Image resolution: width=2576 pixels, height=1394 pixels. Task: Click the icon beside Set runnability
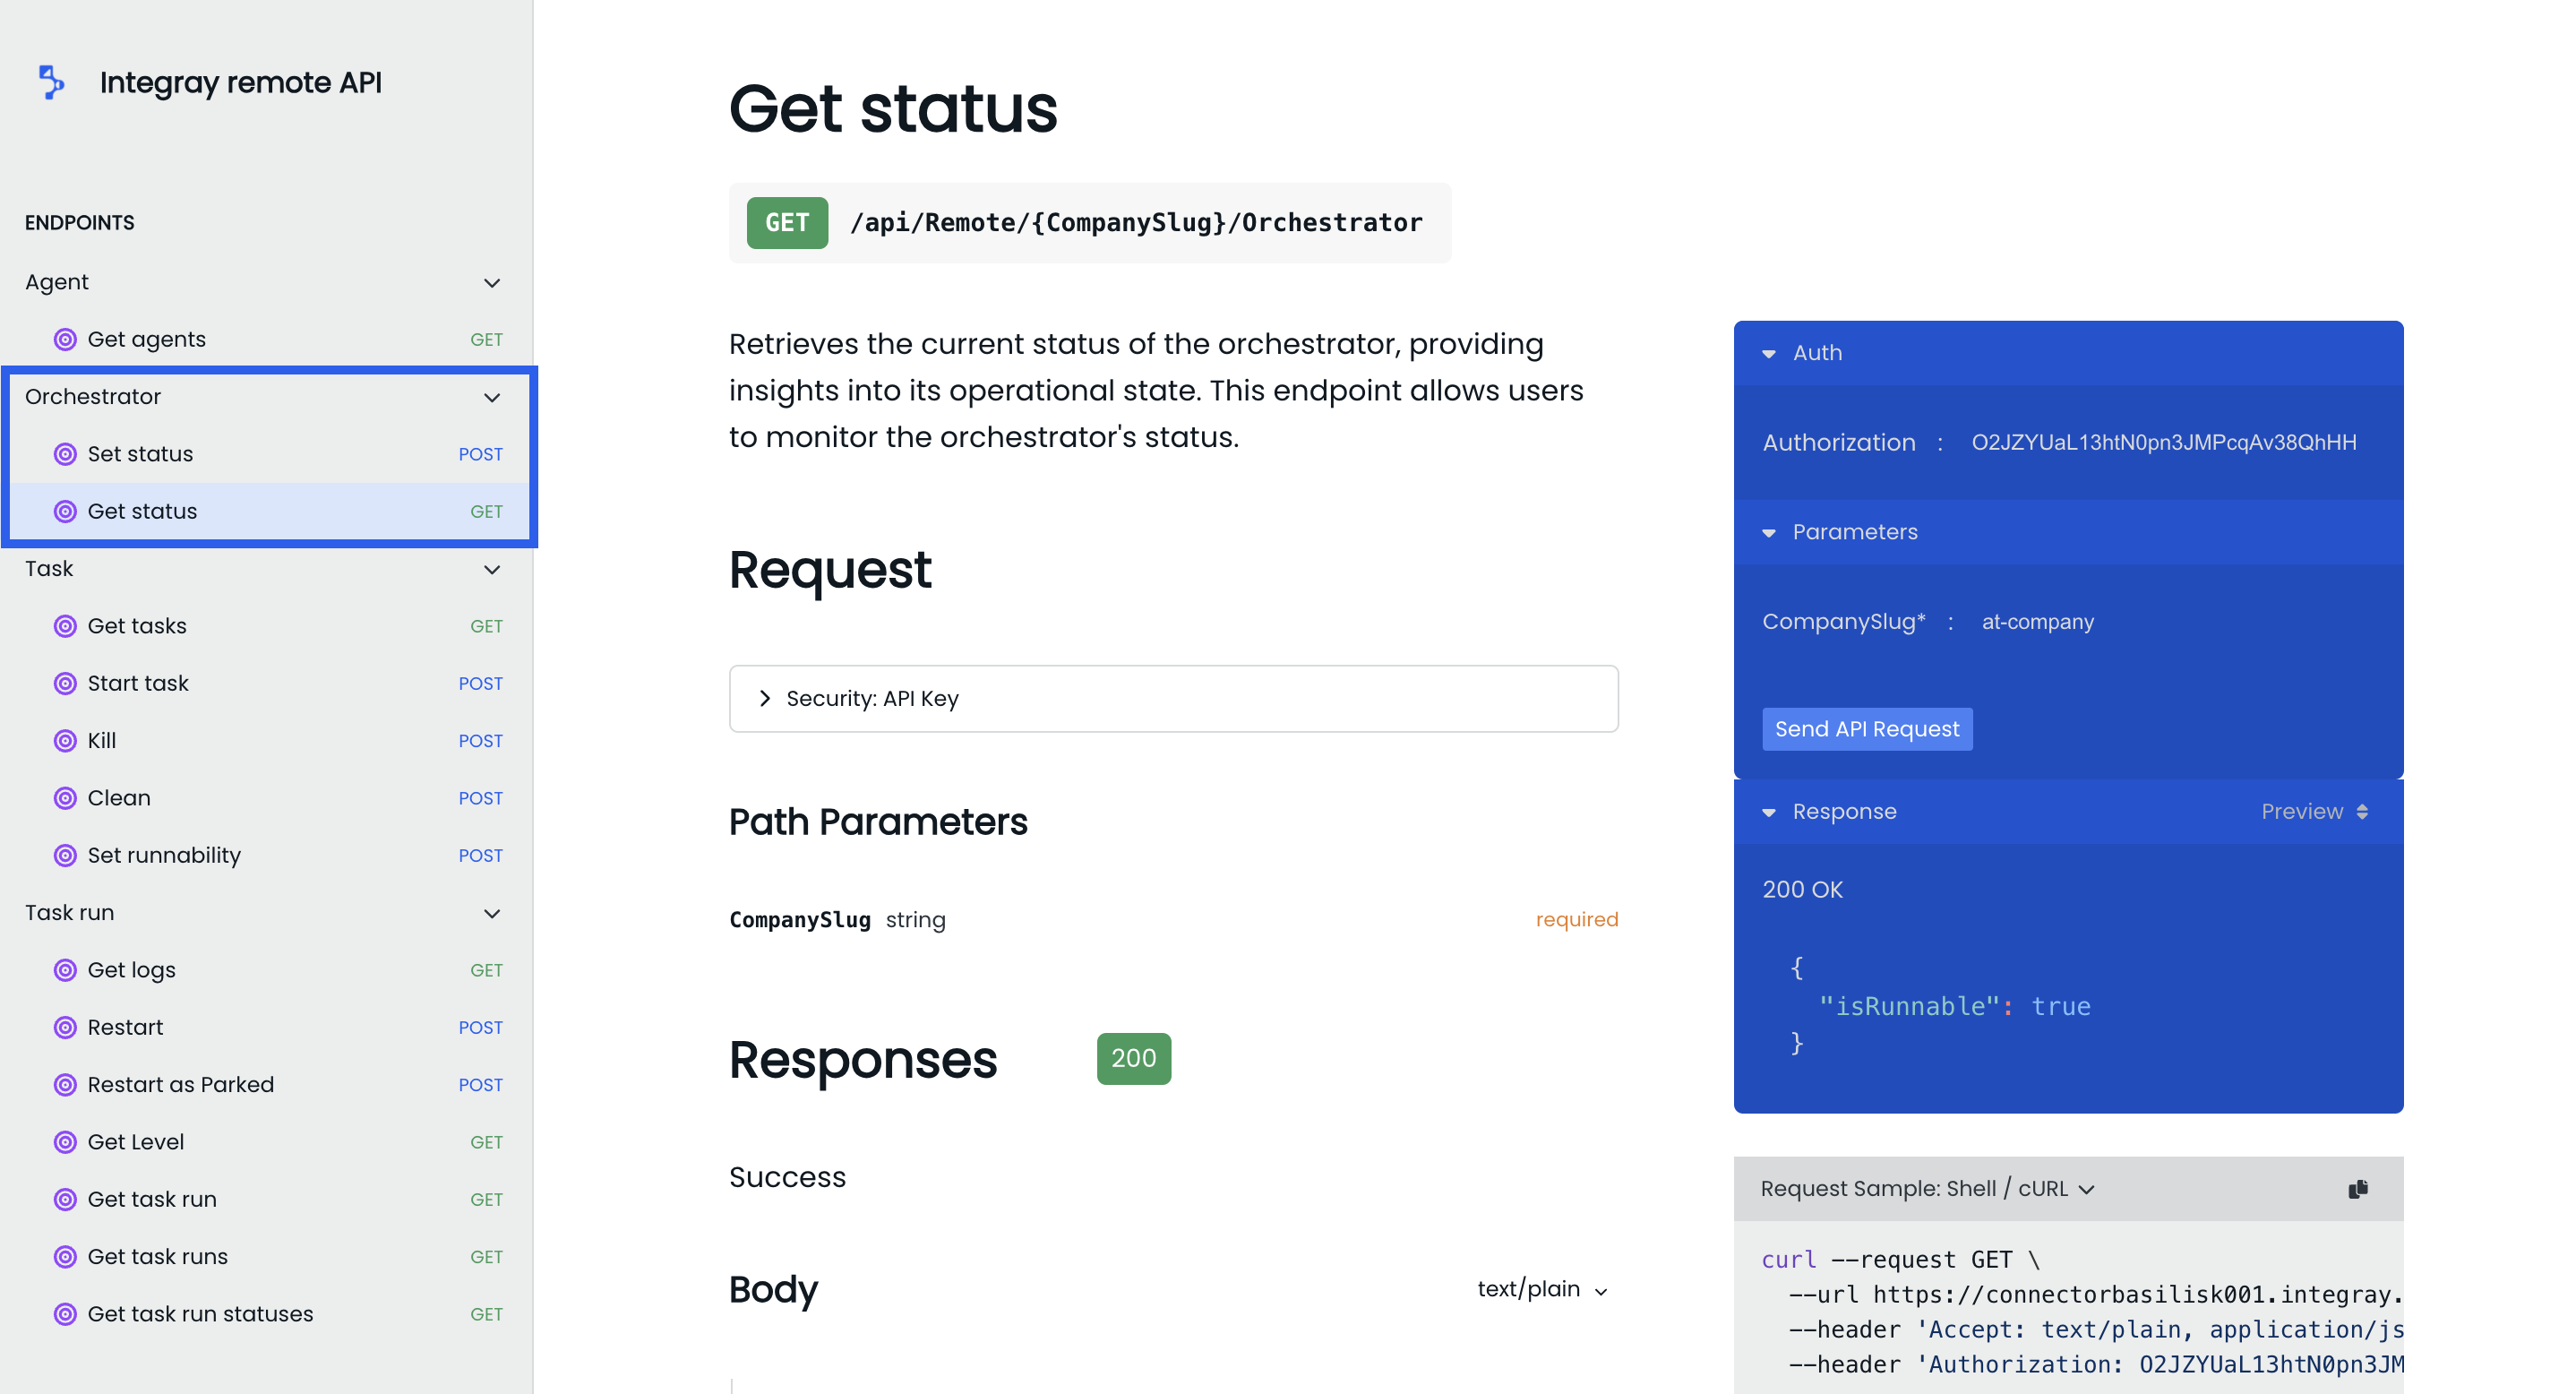pos(65,855)
